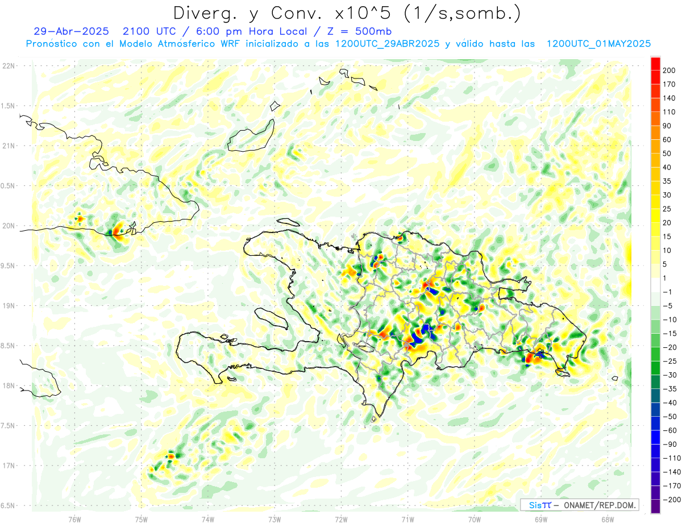The image size is (682, 527).
Task: Click the 'Z = 500mb' level text
Action: click(x=359, y=31)
